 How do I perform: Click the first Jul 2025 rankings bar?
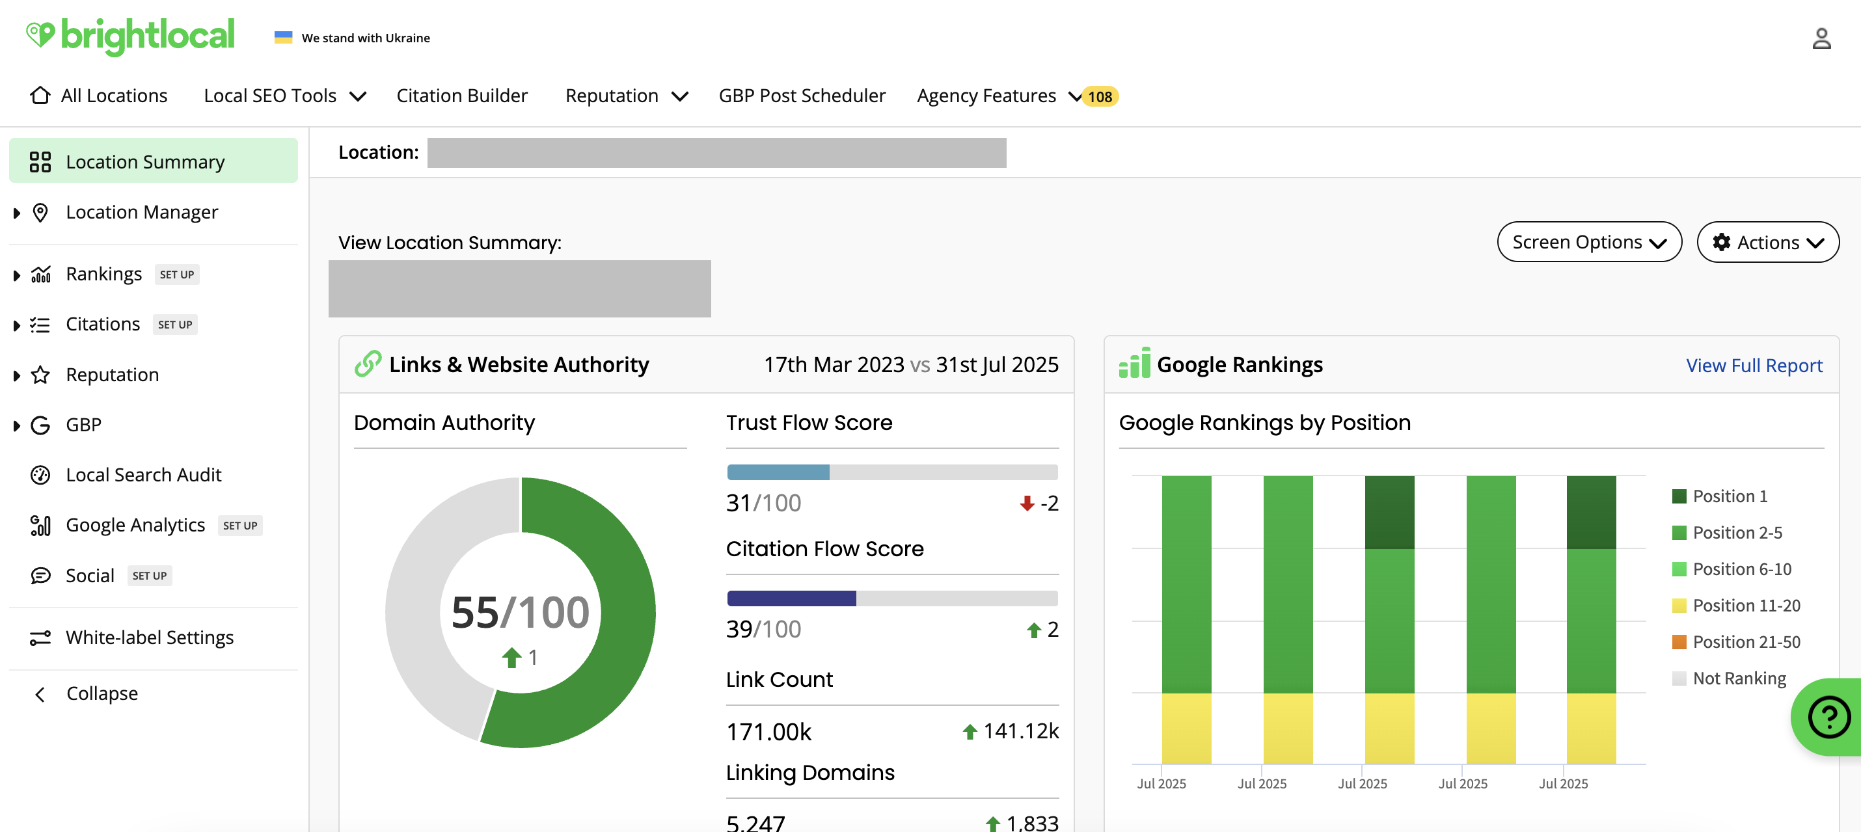pyautogui.click(x=1186, y=620)
